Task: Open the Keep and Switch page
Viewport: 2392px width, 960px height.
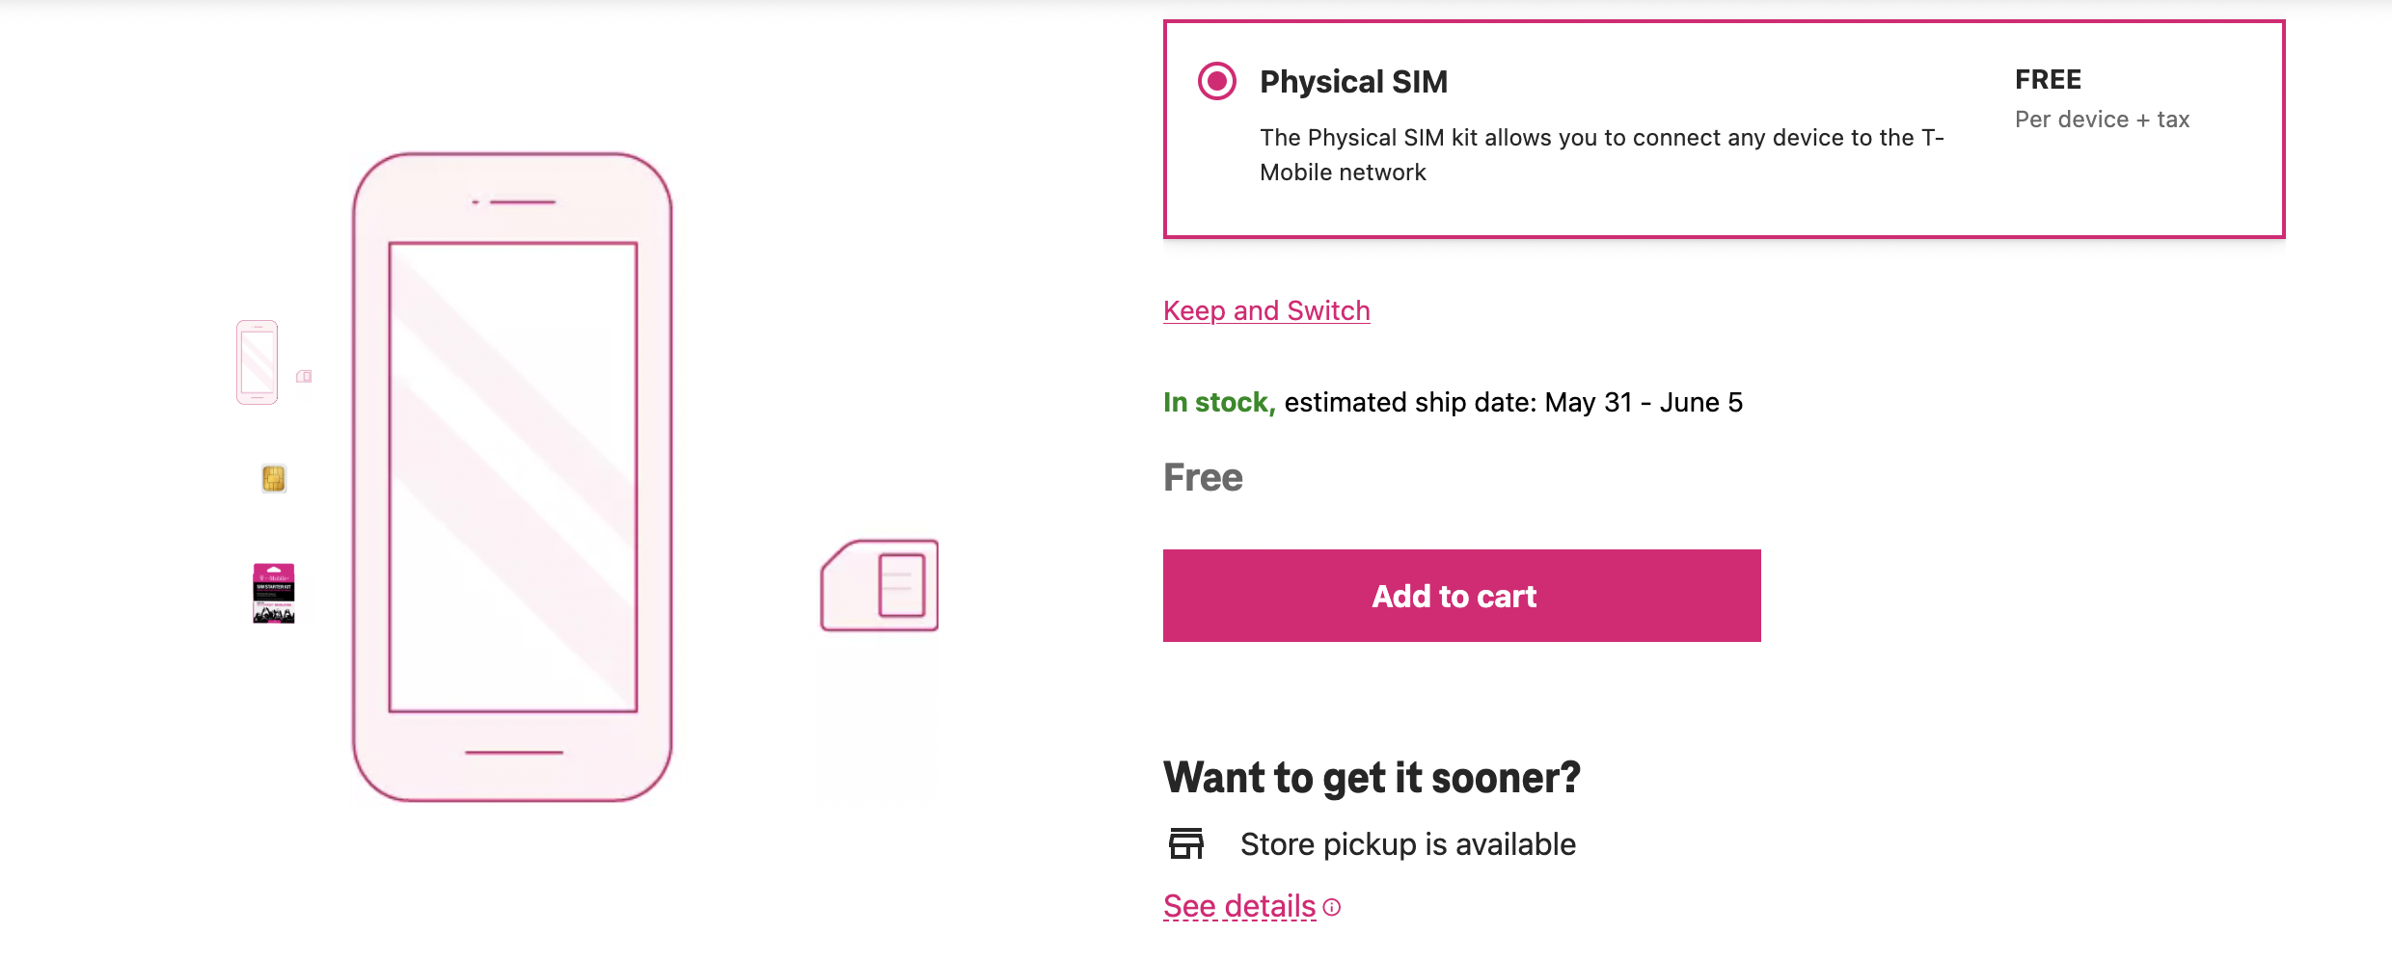Action: point(1266,309)
